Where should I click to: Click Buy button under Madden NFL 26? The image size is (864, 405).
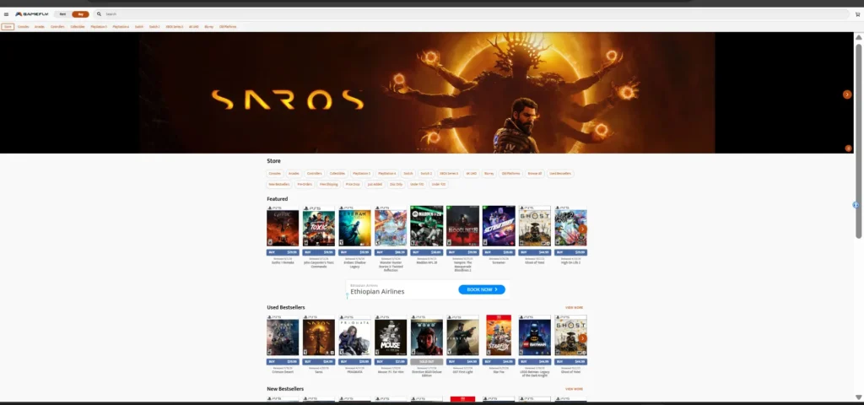426,252
